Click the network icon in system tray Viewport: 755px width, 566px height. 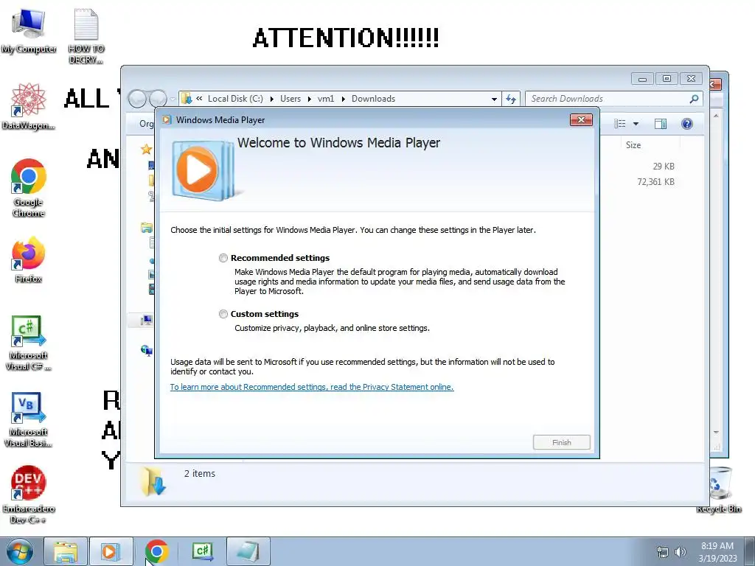(663, 552)
